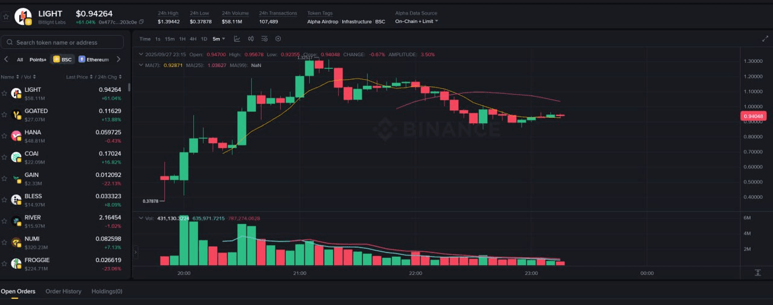
Task: Click the search magnifier icon
Action: pos(10,42)
